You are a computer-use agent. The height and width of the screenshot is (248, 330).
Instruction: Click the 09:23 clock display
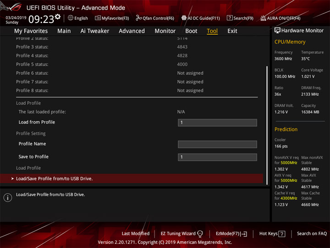click(x=41, y=19)
